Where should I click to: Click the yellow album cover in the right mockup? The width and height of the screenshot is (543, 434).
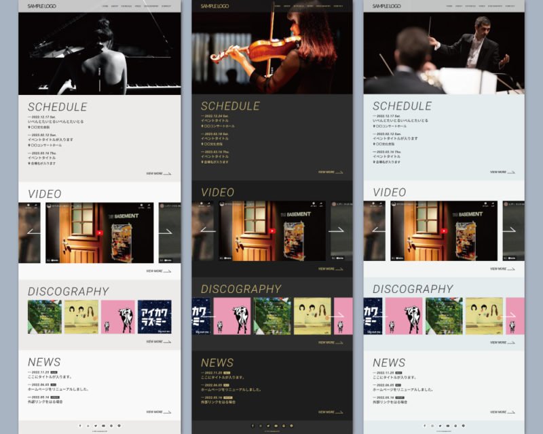point(484,316)
